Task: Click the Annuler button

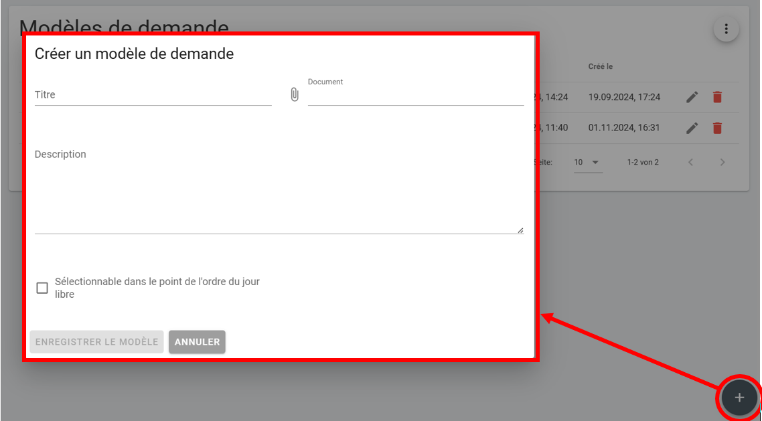Action: click(197, 341)
